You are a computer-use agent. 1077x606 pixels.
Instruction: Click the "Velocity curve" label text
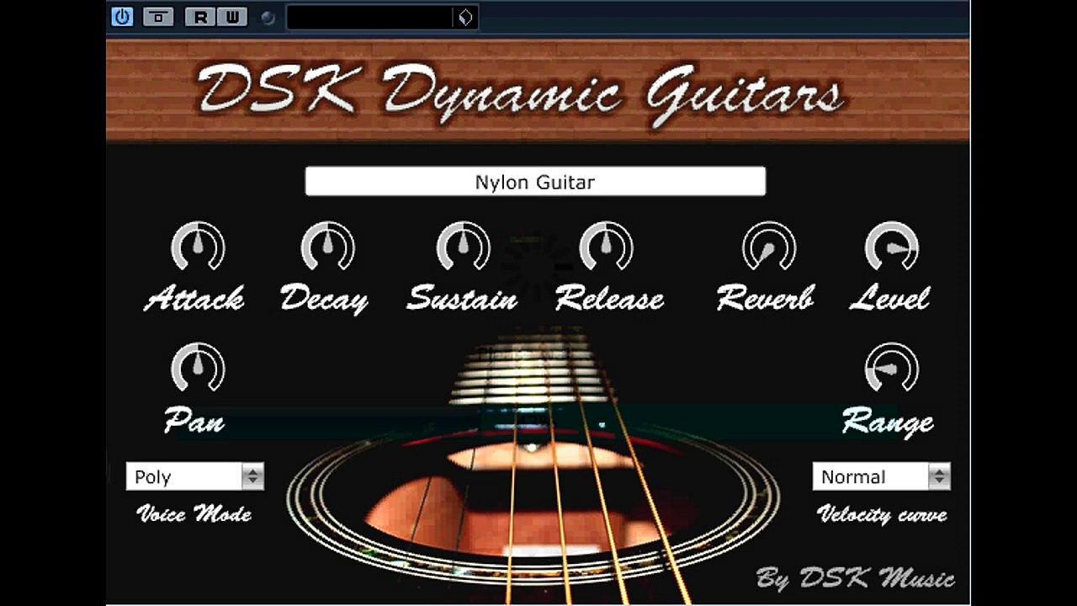pos(882,515)
